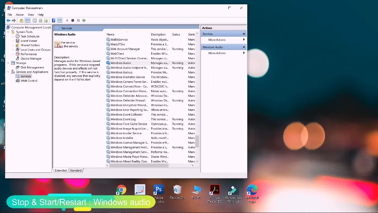
Task: Select the WalletService row
Action: click(151, 39)
